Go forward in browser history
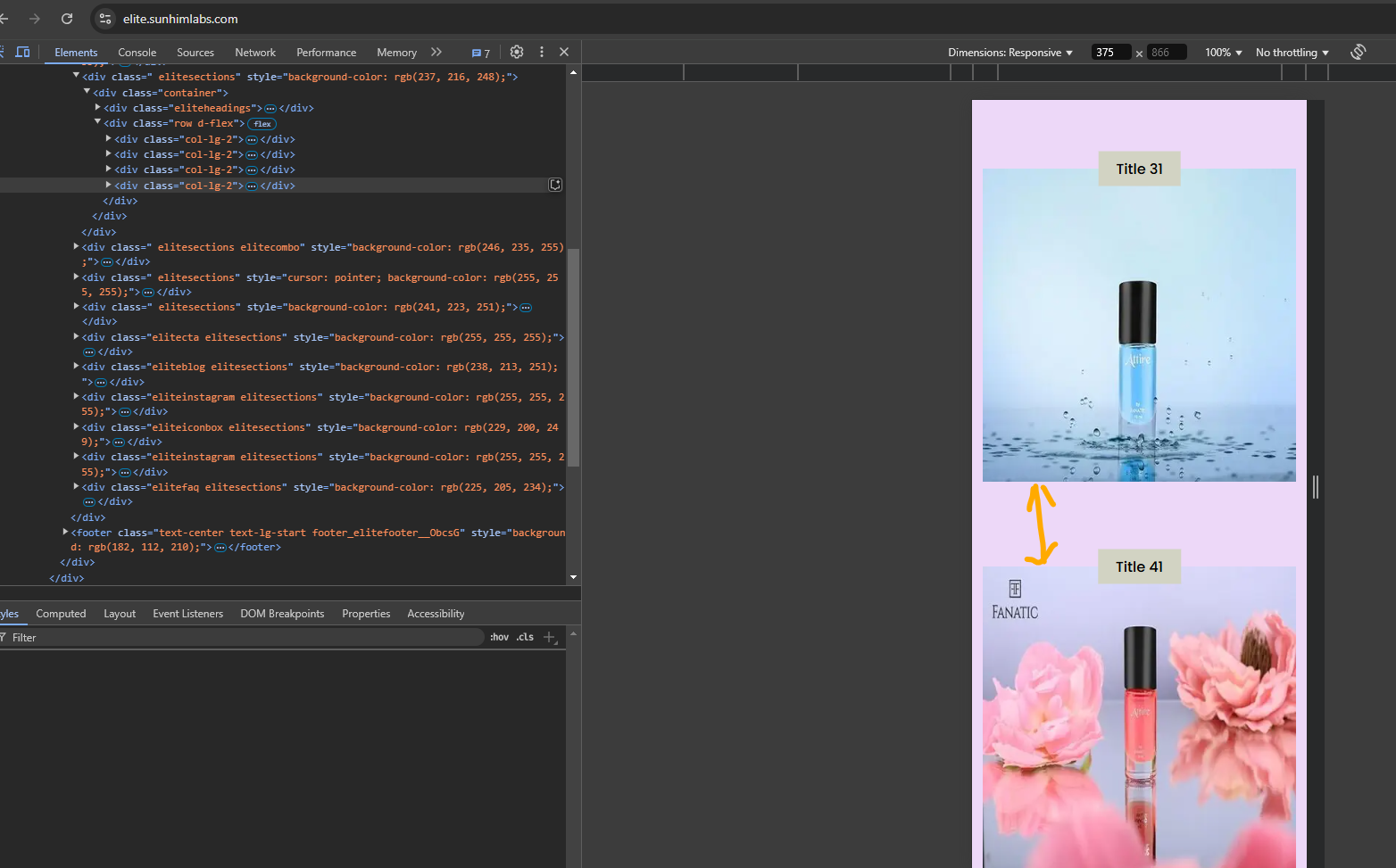 (x=34, y=19)
